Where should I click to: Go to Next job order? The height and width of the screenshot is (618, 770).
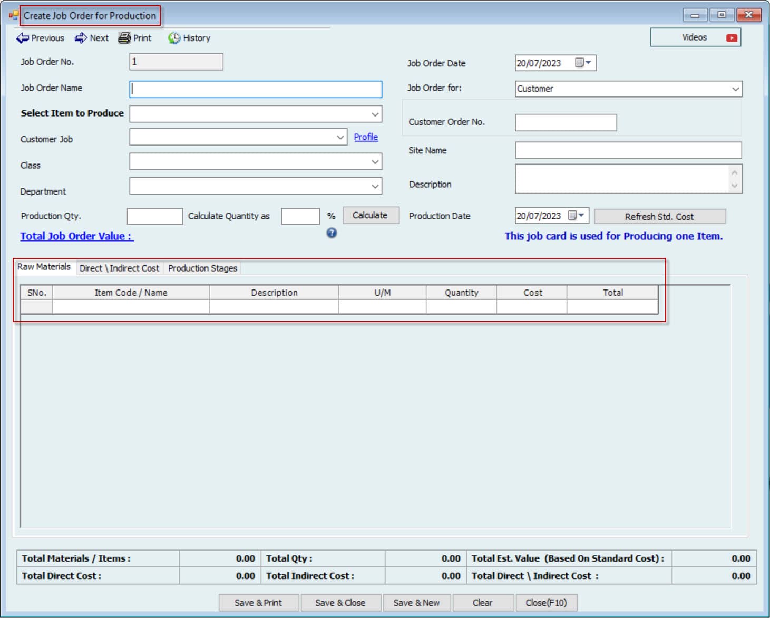point(92,38)
